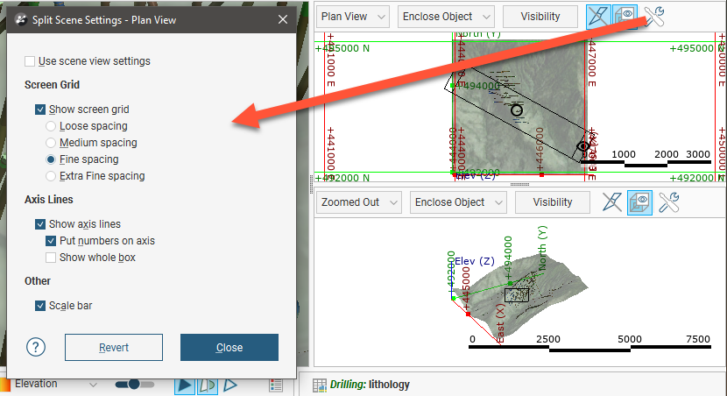Click the outlined play triangle icon
This screenshot has height=396, width=727.
[230, 385]
